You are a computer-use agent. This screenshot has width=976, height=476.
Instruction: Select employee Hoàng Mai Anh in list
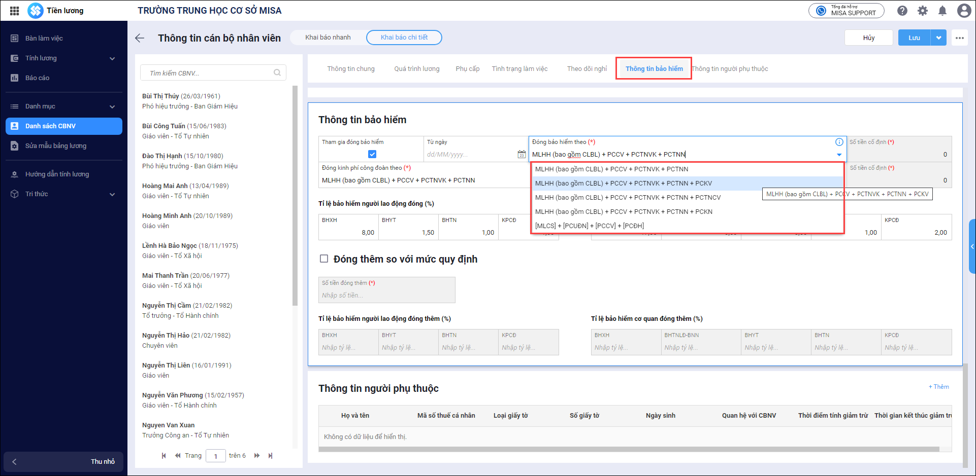pos(213,191)
